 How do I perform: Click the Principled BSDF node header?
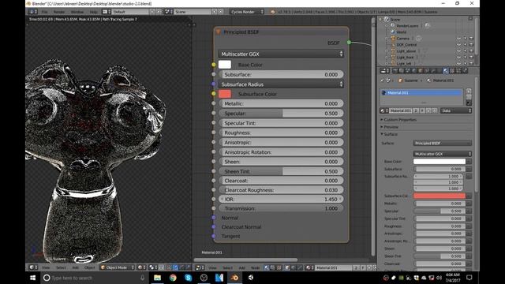[x=281, y=32]
